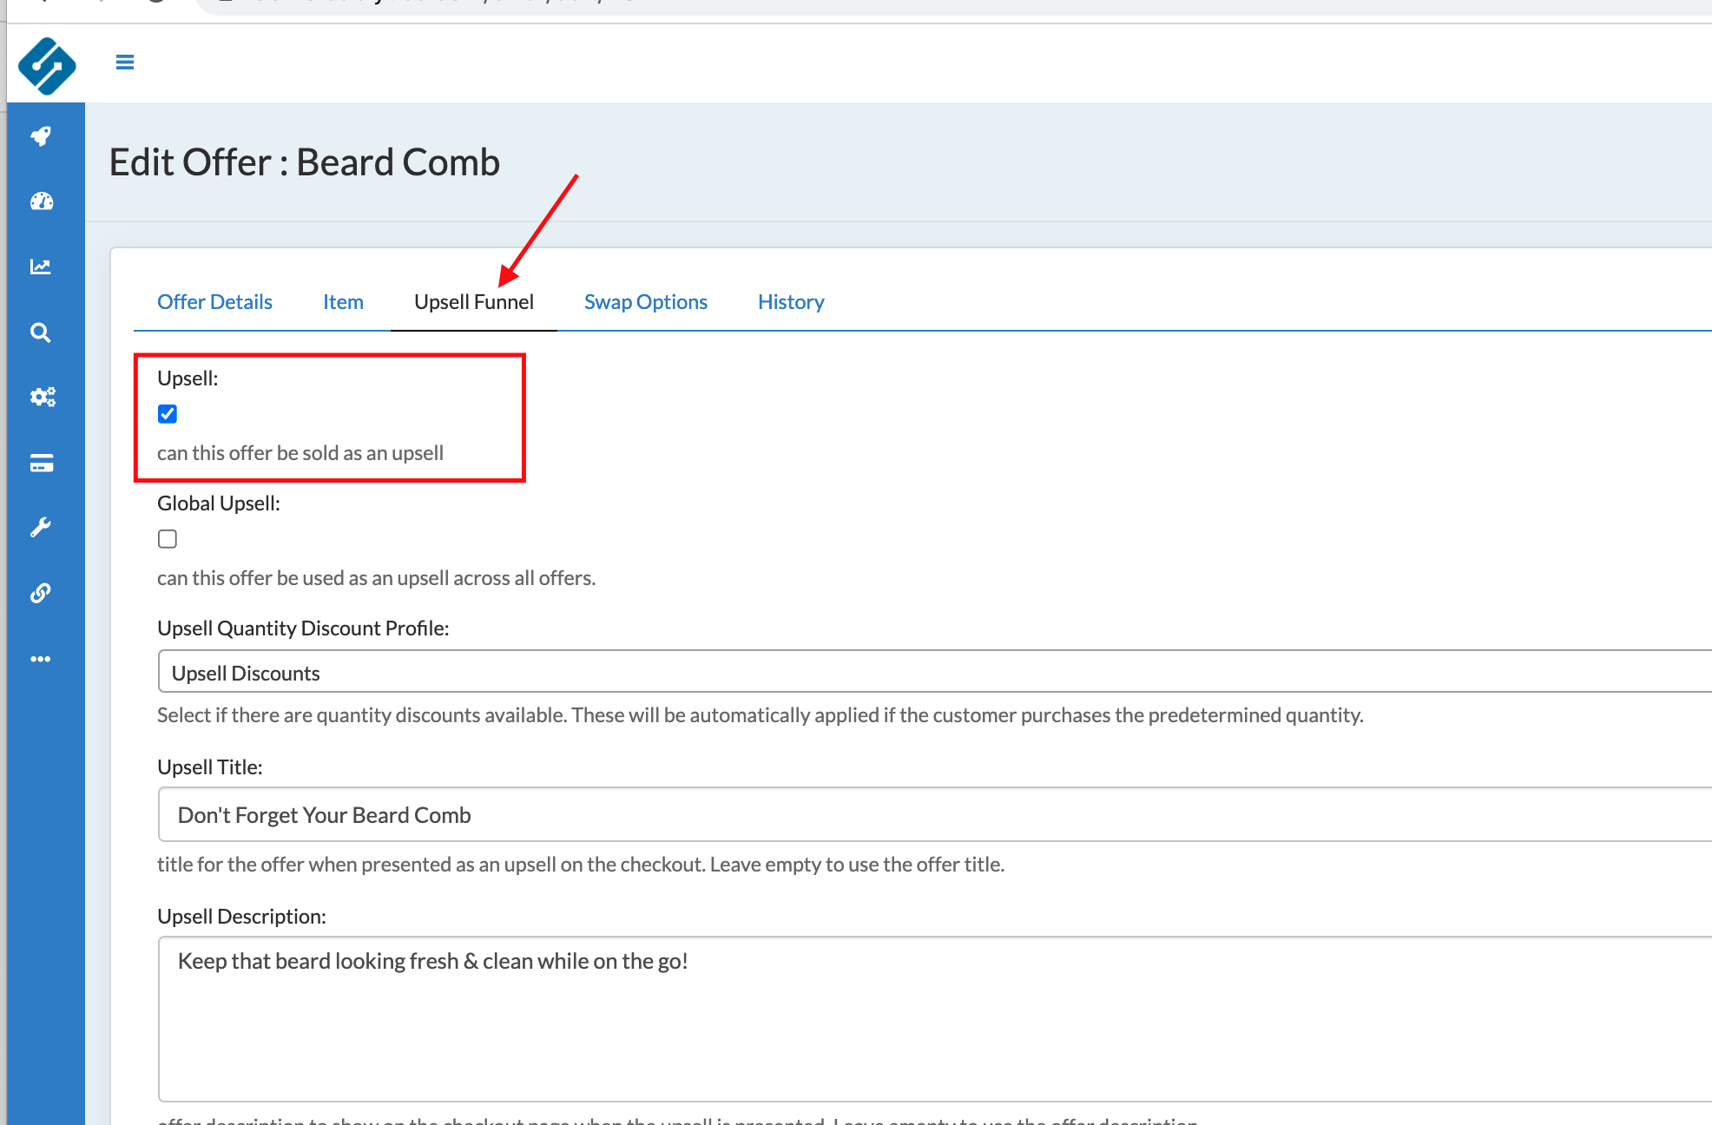Click the credit card sidebar icon
This screenshot has width=1712, height=1125.
[x=41, y=463]
